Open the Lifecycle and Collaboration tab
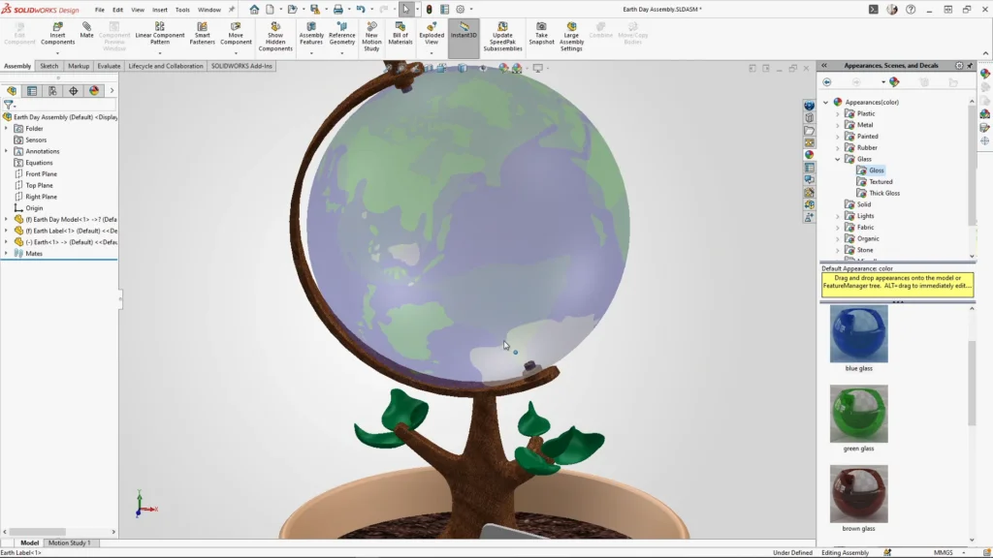Screen dimensions: 993x558 pos(166,66)
